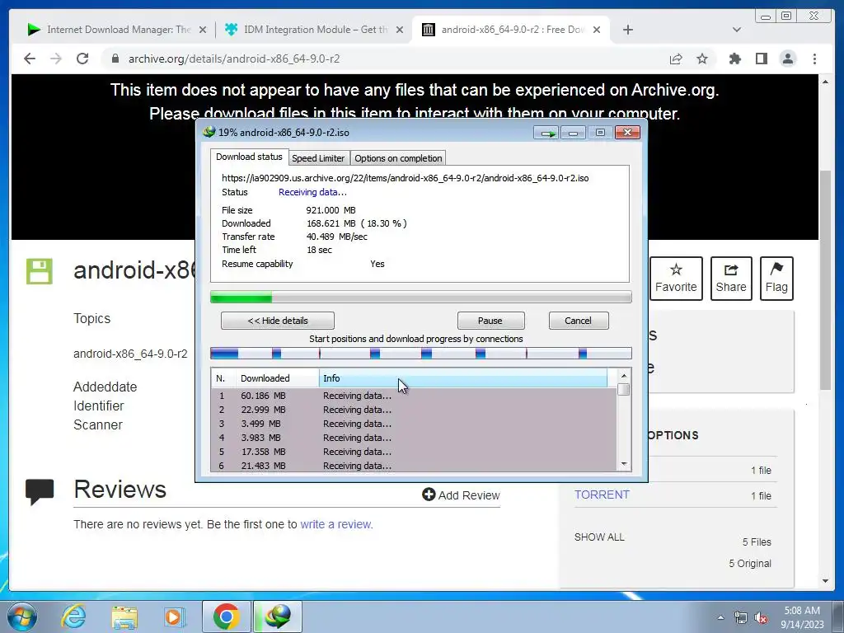Select the android-x86_64-9.0-r2 browser tab
Viewport: 844px width, 633px height.
(x=511, y=30)
